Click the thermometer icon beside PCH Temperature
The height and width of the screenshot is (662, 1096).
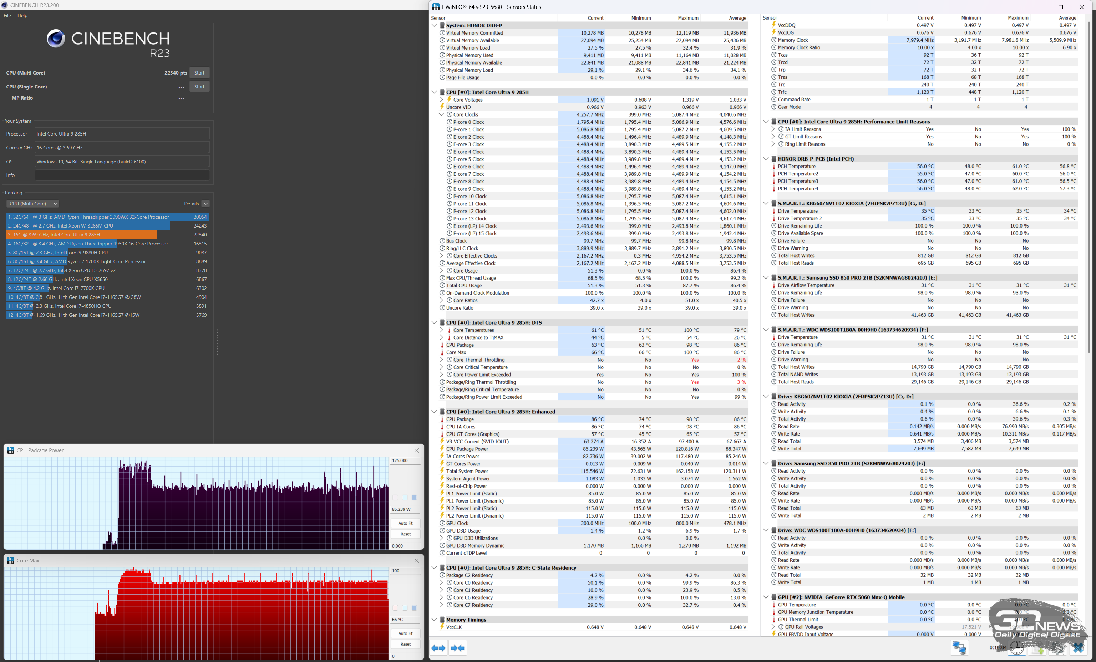(x=773, y=166)
